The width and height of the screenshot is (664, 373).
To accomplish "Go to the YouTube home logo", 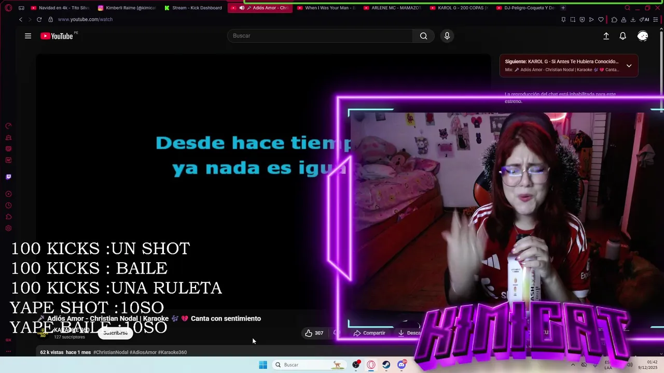I will point(57,36).
